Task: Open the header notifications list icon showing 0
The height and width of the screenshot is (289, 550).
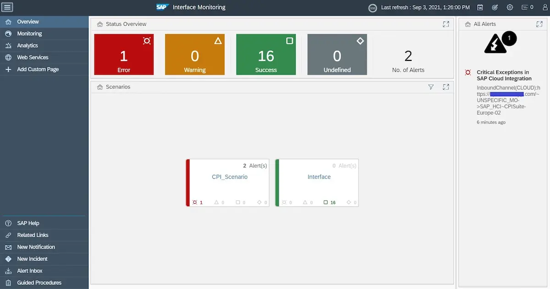Action: pos(528,8)
